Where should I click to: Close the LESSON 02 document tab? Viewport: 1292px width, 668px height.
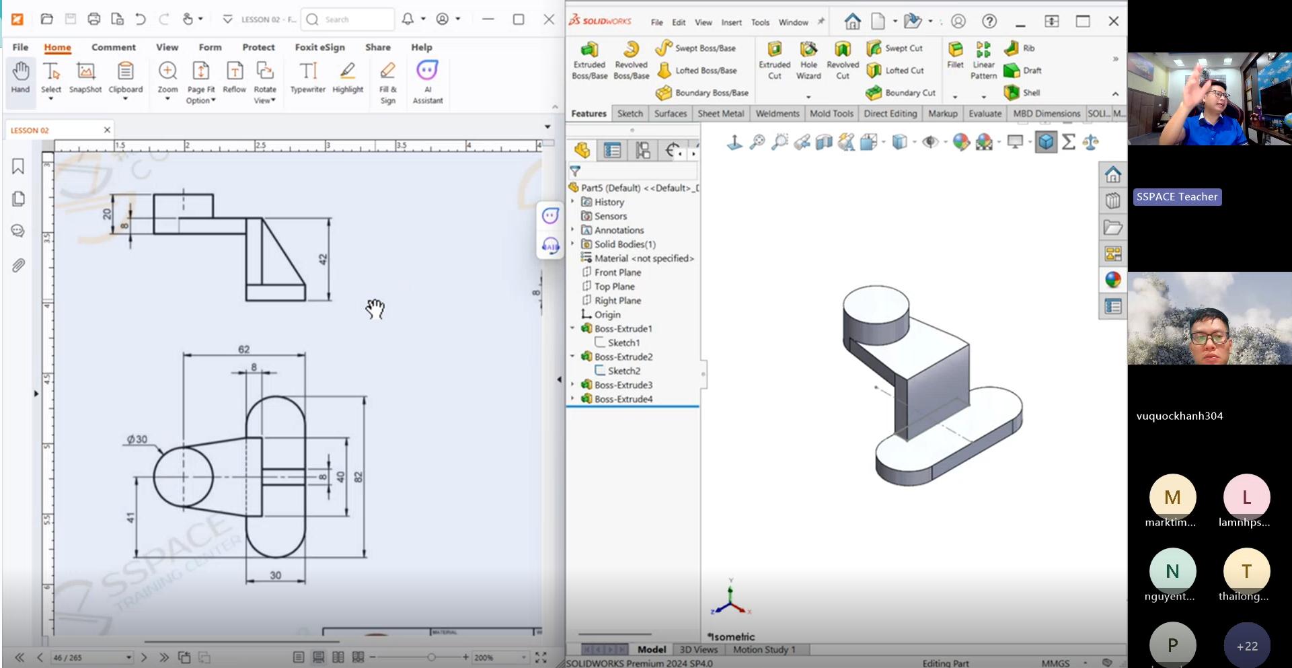click(107, 130)
